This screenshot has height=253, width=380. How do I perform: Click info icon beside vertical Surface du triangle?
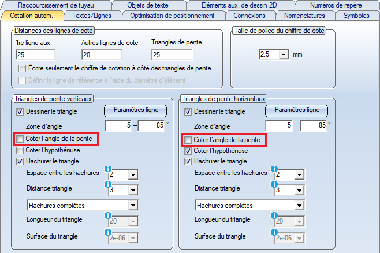point(108,232)
